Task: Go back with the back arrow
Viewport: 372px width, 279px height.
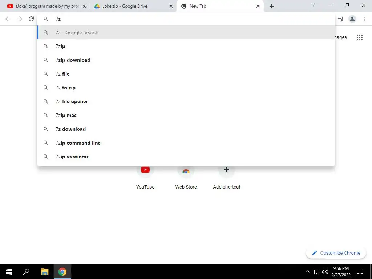Action: pyautogui.click(x=8, y=19)
